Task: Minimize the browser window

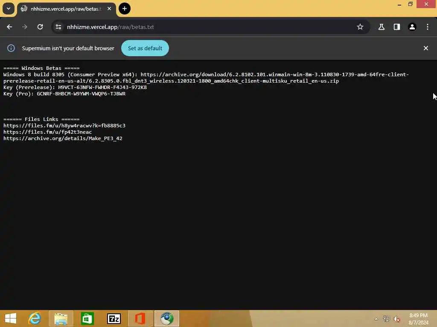Action: pos(399,4)
